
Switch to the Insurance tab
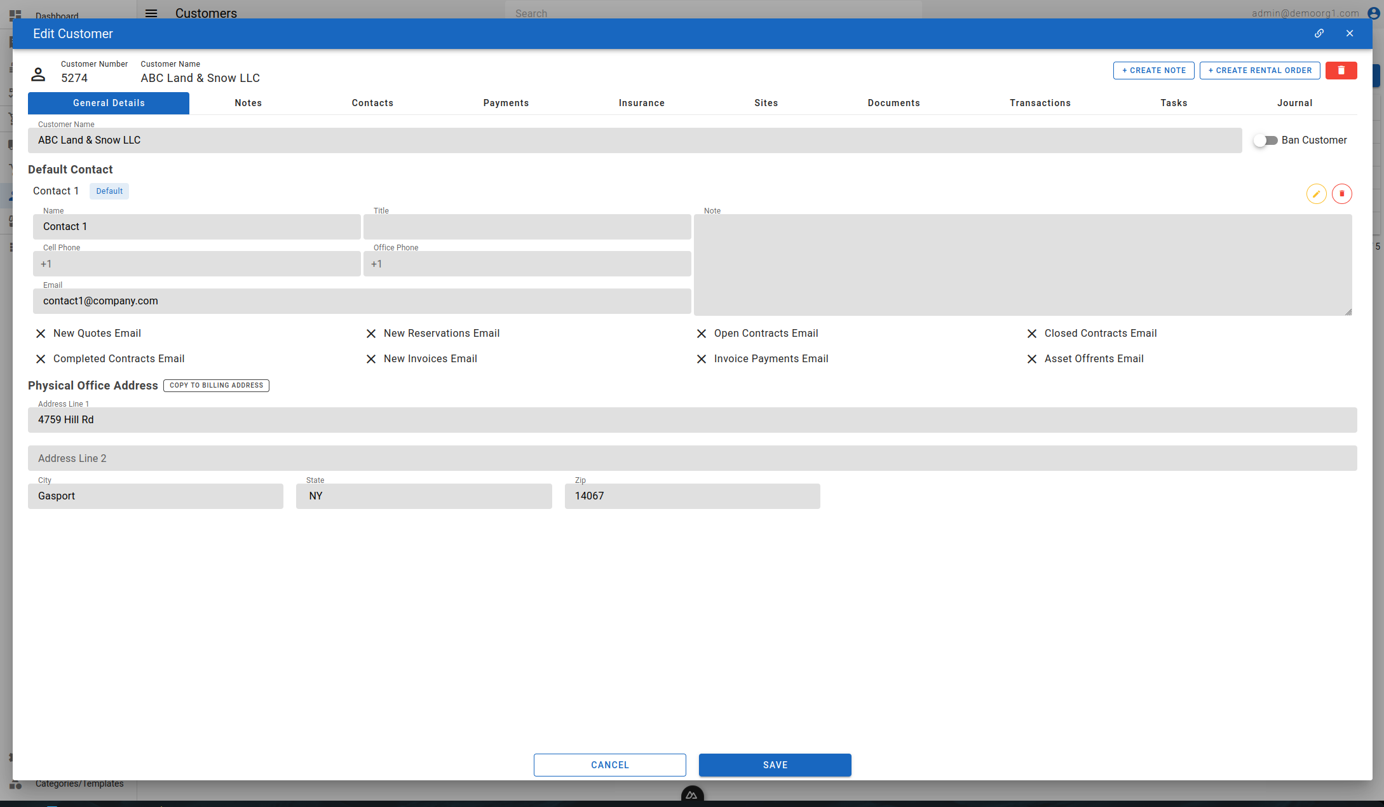coord(642,103)
